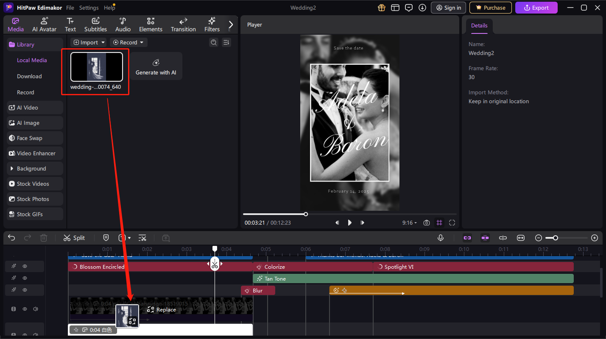Open the AI Avatar panel

[x=44, y=24]
